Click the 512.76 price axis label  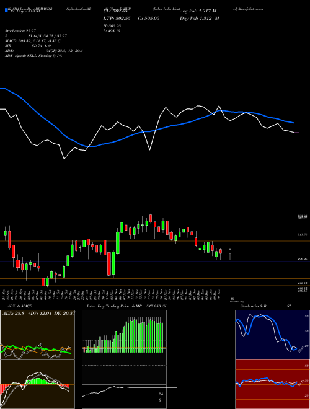click(303, 235)
